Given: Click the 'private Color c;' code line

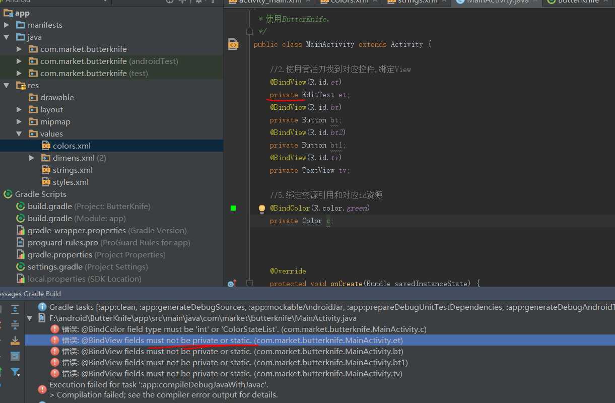Looking at the screenshot, I should 302,221.
